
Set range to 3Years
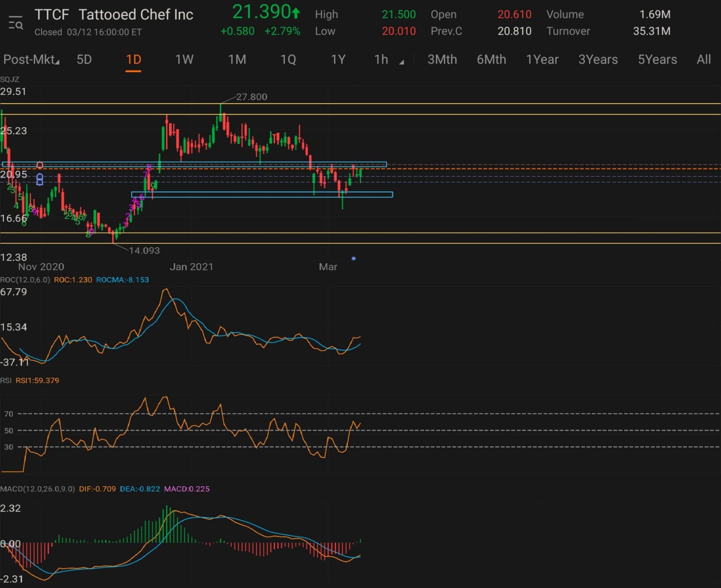(x=598, y=59)
